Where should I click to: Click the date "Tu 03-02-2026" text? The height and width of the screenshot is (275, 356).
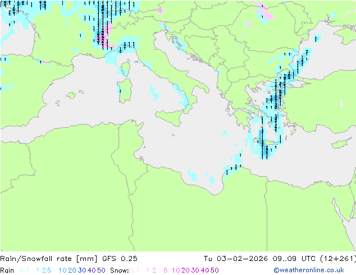(236, 259)
